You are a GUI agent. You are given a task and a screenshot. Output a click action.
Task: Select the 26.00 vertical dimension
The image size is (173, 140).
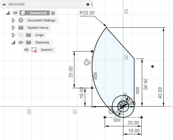point(145,84)
